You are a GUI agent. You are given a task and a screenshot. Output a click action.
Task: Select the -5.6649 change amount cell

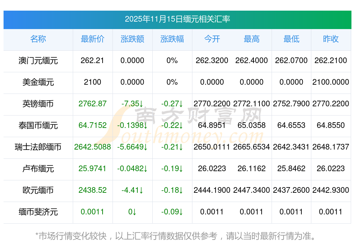click(x=132, y=147)
